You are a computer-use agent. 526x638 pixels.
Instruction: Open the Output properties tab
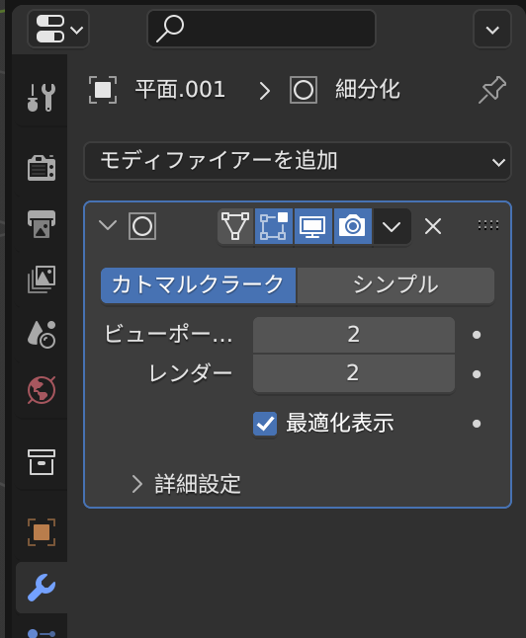(42, 224)
